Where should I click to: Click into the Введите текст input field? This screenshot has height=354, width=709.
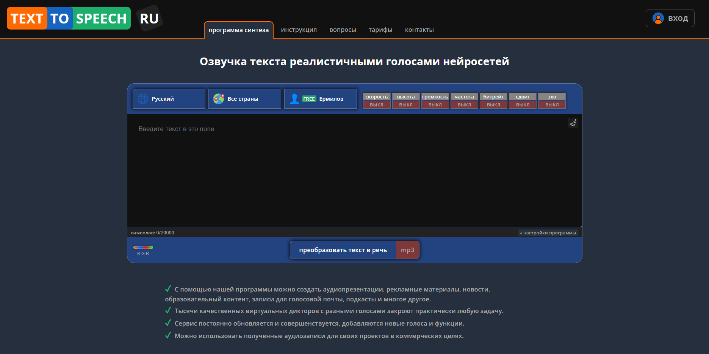(x=354, y=171)
